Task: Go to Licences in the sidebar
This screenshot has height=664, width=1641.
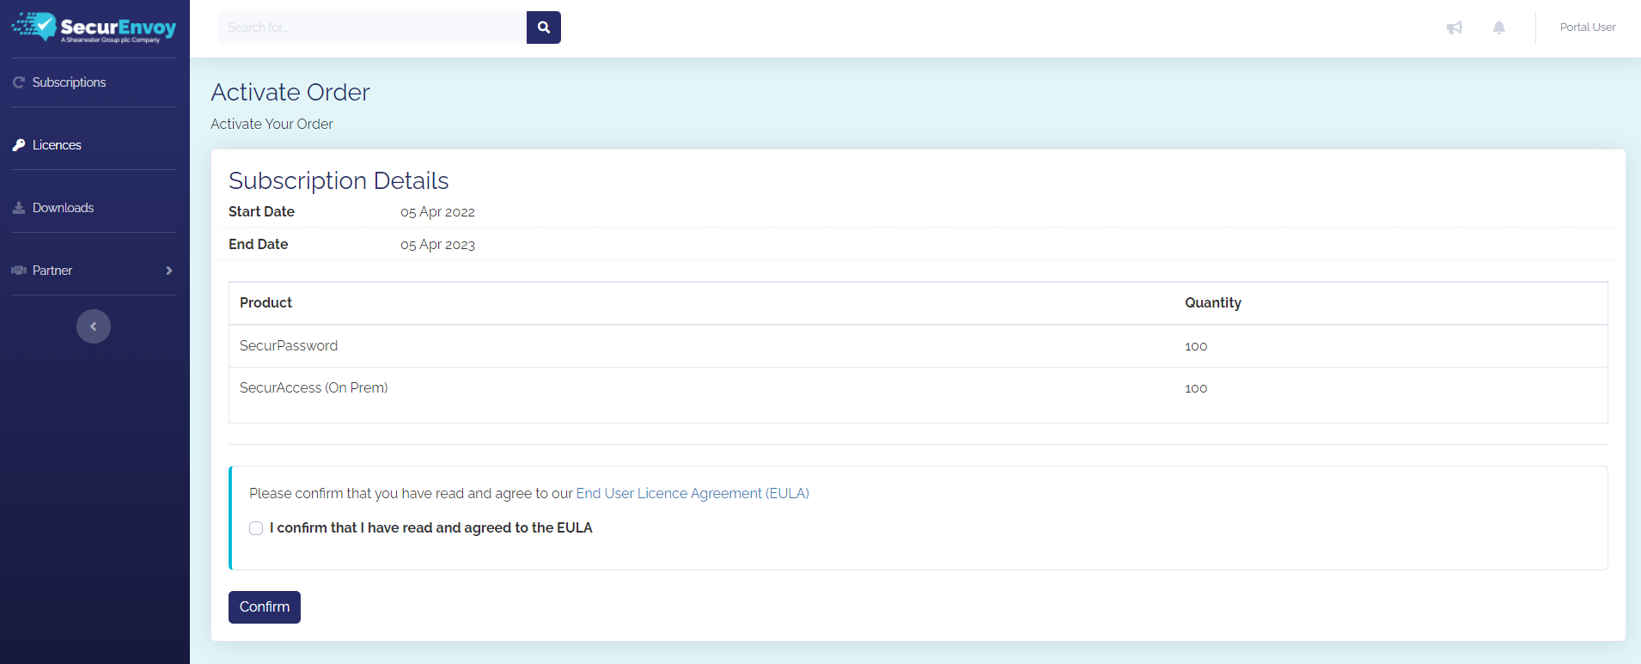Action: (x=94, y=145)
